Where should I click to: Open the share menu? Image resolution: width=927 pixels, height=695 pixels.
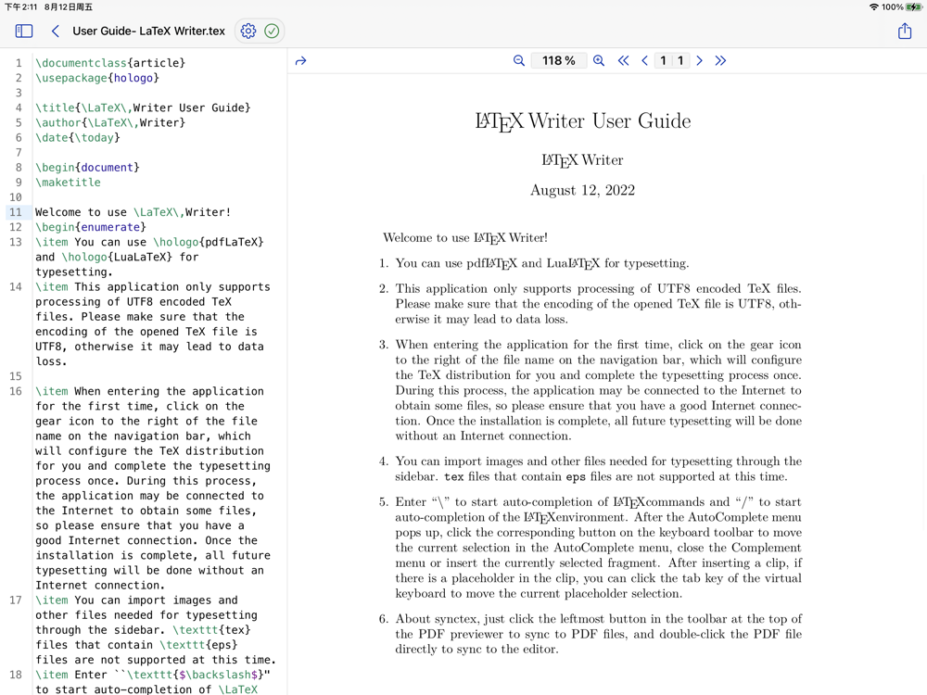click(x=905, y=31)
